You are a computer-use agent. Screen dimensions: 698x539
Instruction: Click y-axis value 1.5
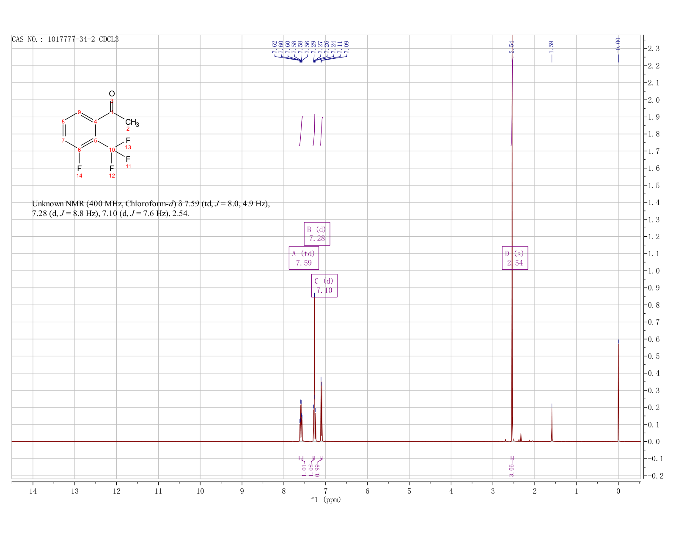coord(654,185)
